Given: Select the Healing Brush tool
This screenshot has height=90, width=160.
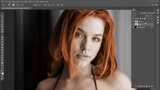Looking at the screenshot, I should [x=2, y=32].
